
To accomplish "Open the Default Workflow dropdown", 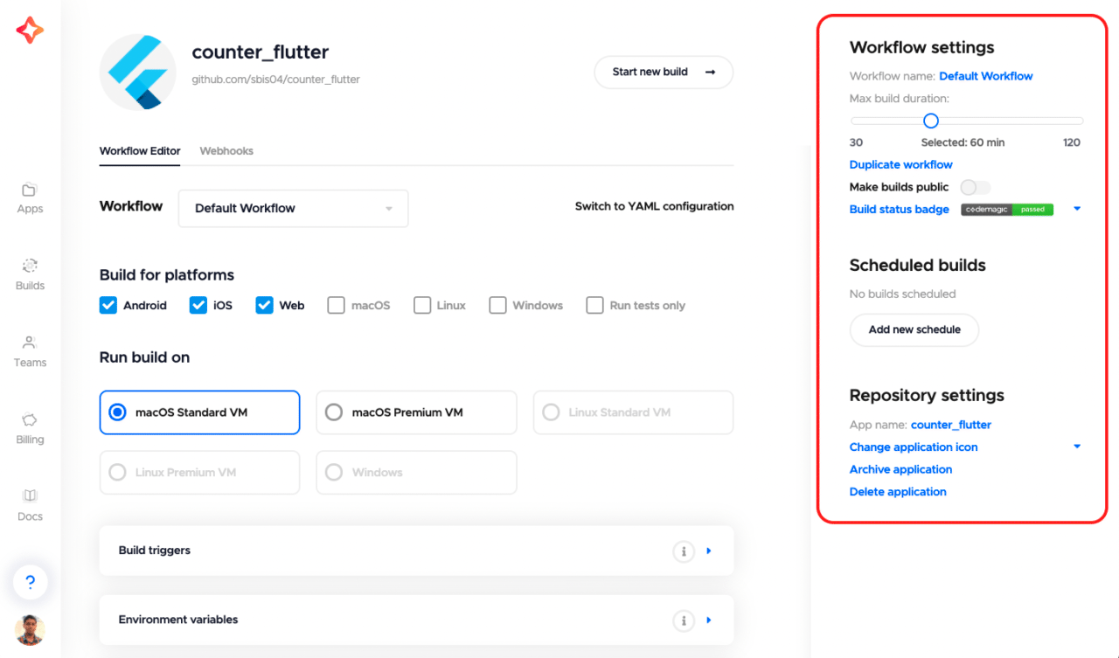I will 293,209.
